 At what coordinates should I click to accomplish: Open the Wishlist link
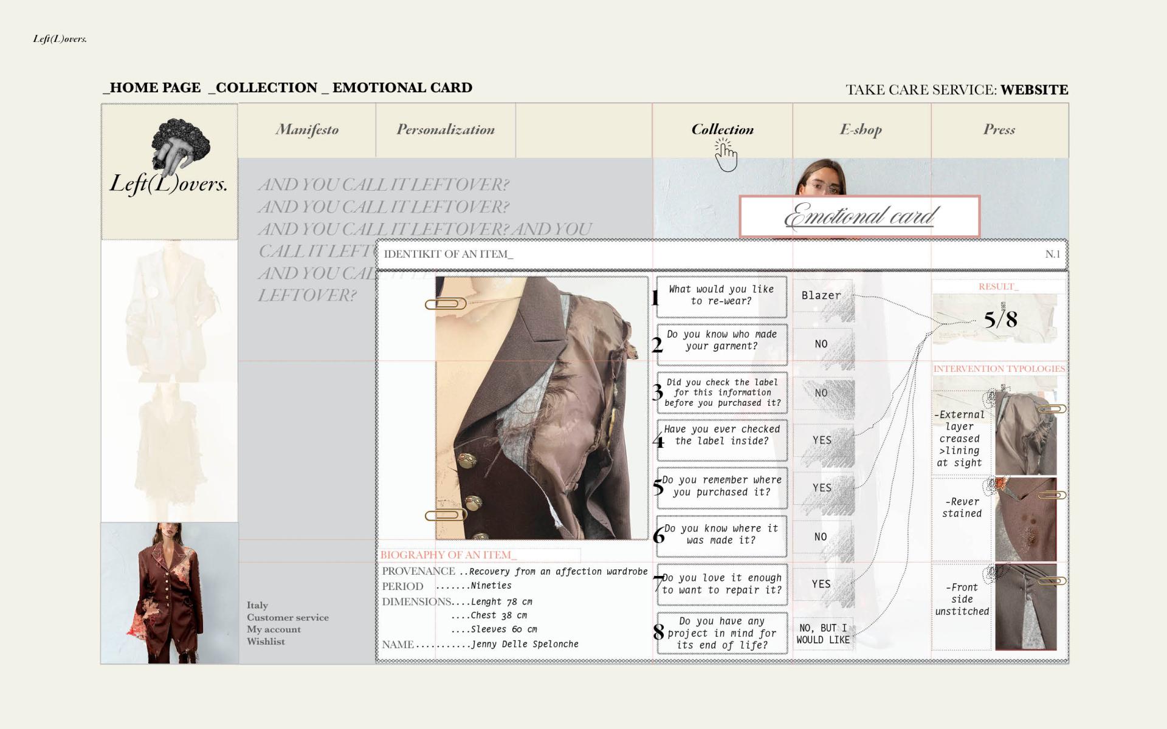click(x=266, y=642)
